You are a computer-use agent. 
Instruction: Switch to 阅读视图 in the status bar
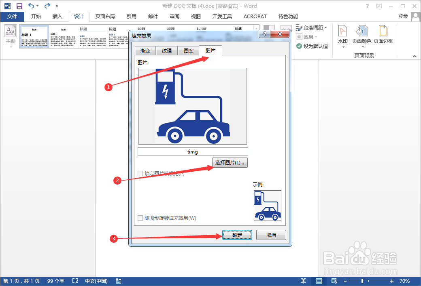[x=303, y=281]
